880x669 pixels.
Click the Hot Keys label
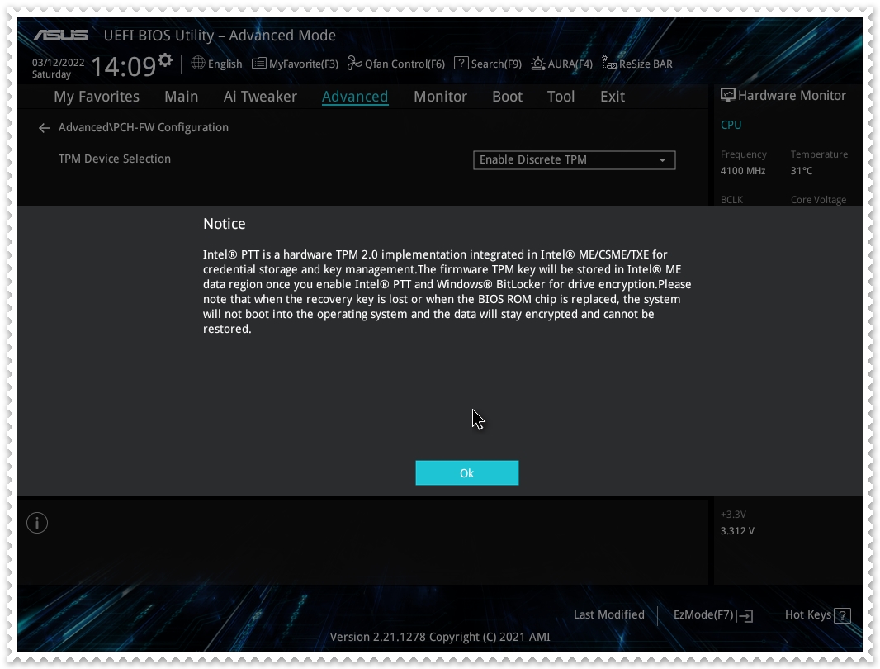(808, 615)
